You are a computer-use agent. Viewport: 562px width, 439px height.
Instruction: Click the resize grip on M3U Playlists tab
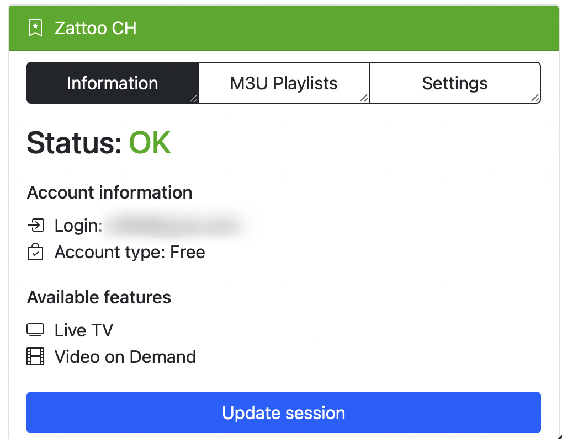click(364, 98)
